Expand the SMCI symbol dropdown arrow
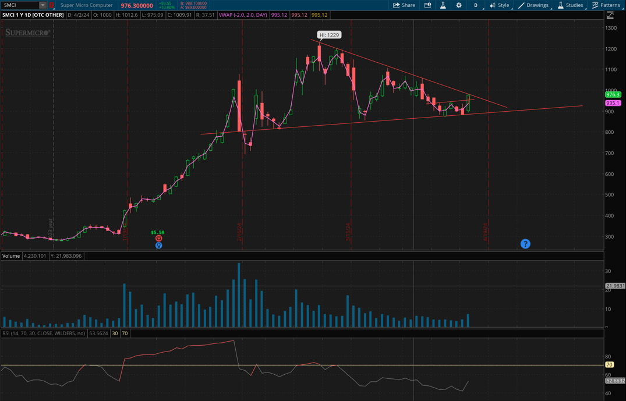This screenshot has width=626, height=401. (43, 5)
